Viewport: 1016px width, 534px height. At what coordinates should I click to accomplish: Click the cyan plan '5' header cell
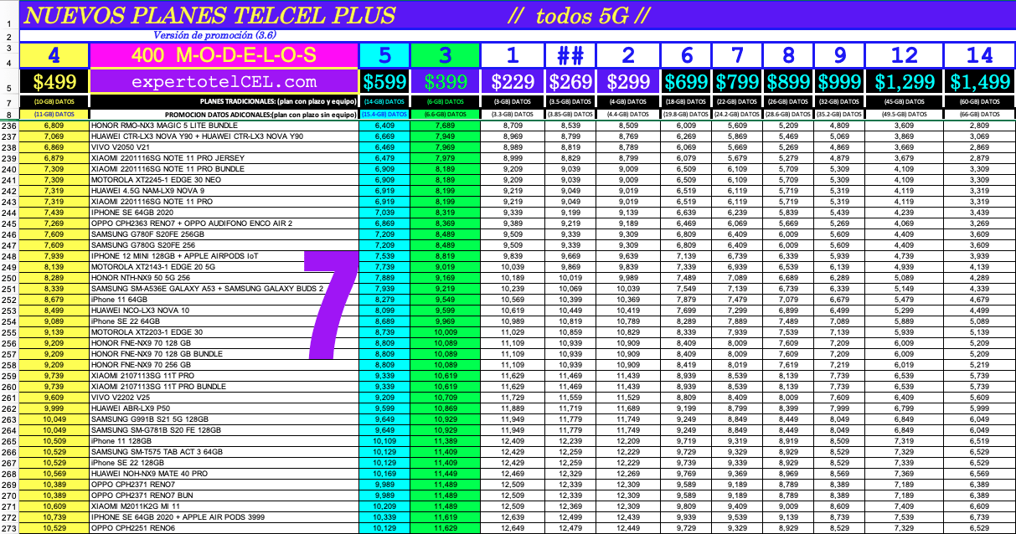[x=384, y=55]
